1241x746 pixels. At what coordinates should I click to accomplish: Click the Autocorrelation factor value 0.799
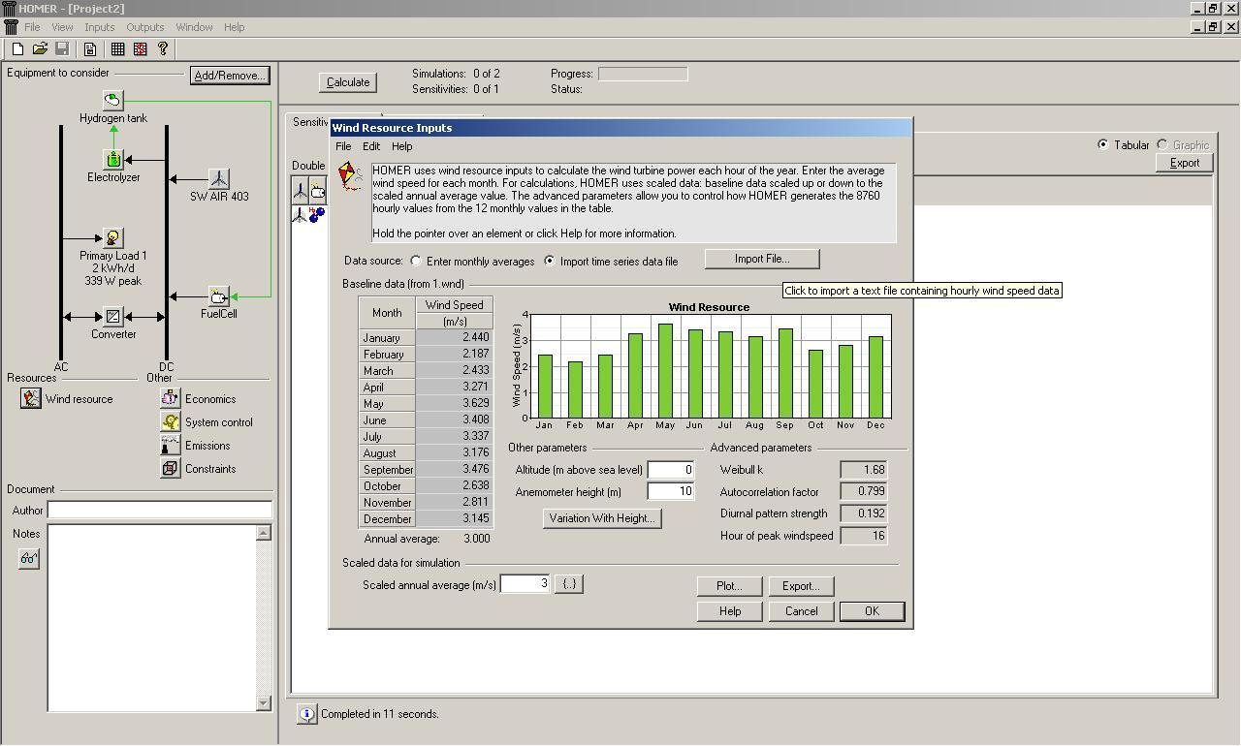(x=864, y=492)
